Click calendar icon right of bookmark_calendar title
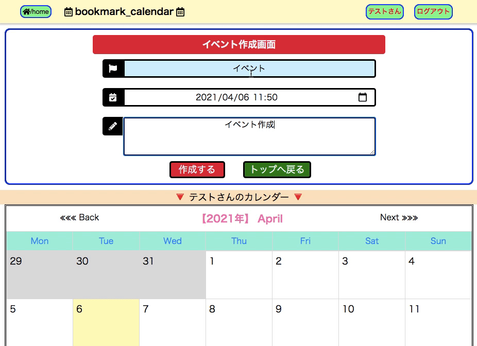The height and width of the screenshot is (346, 477). [180, 12]
